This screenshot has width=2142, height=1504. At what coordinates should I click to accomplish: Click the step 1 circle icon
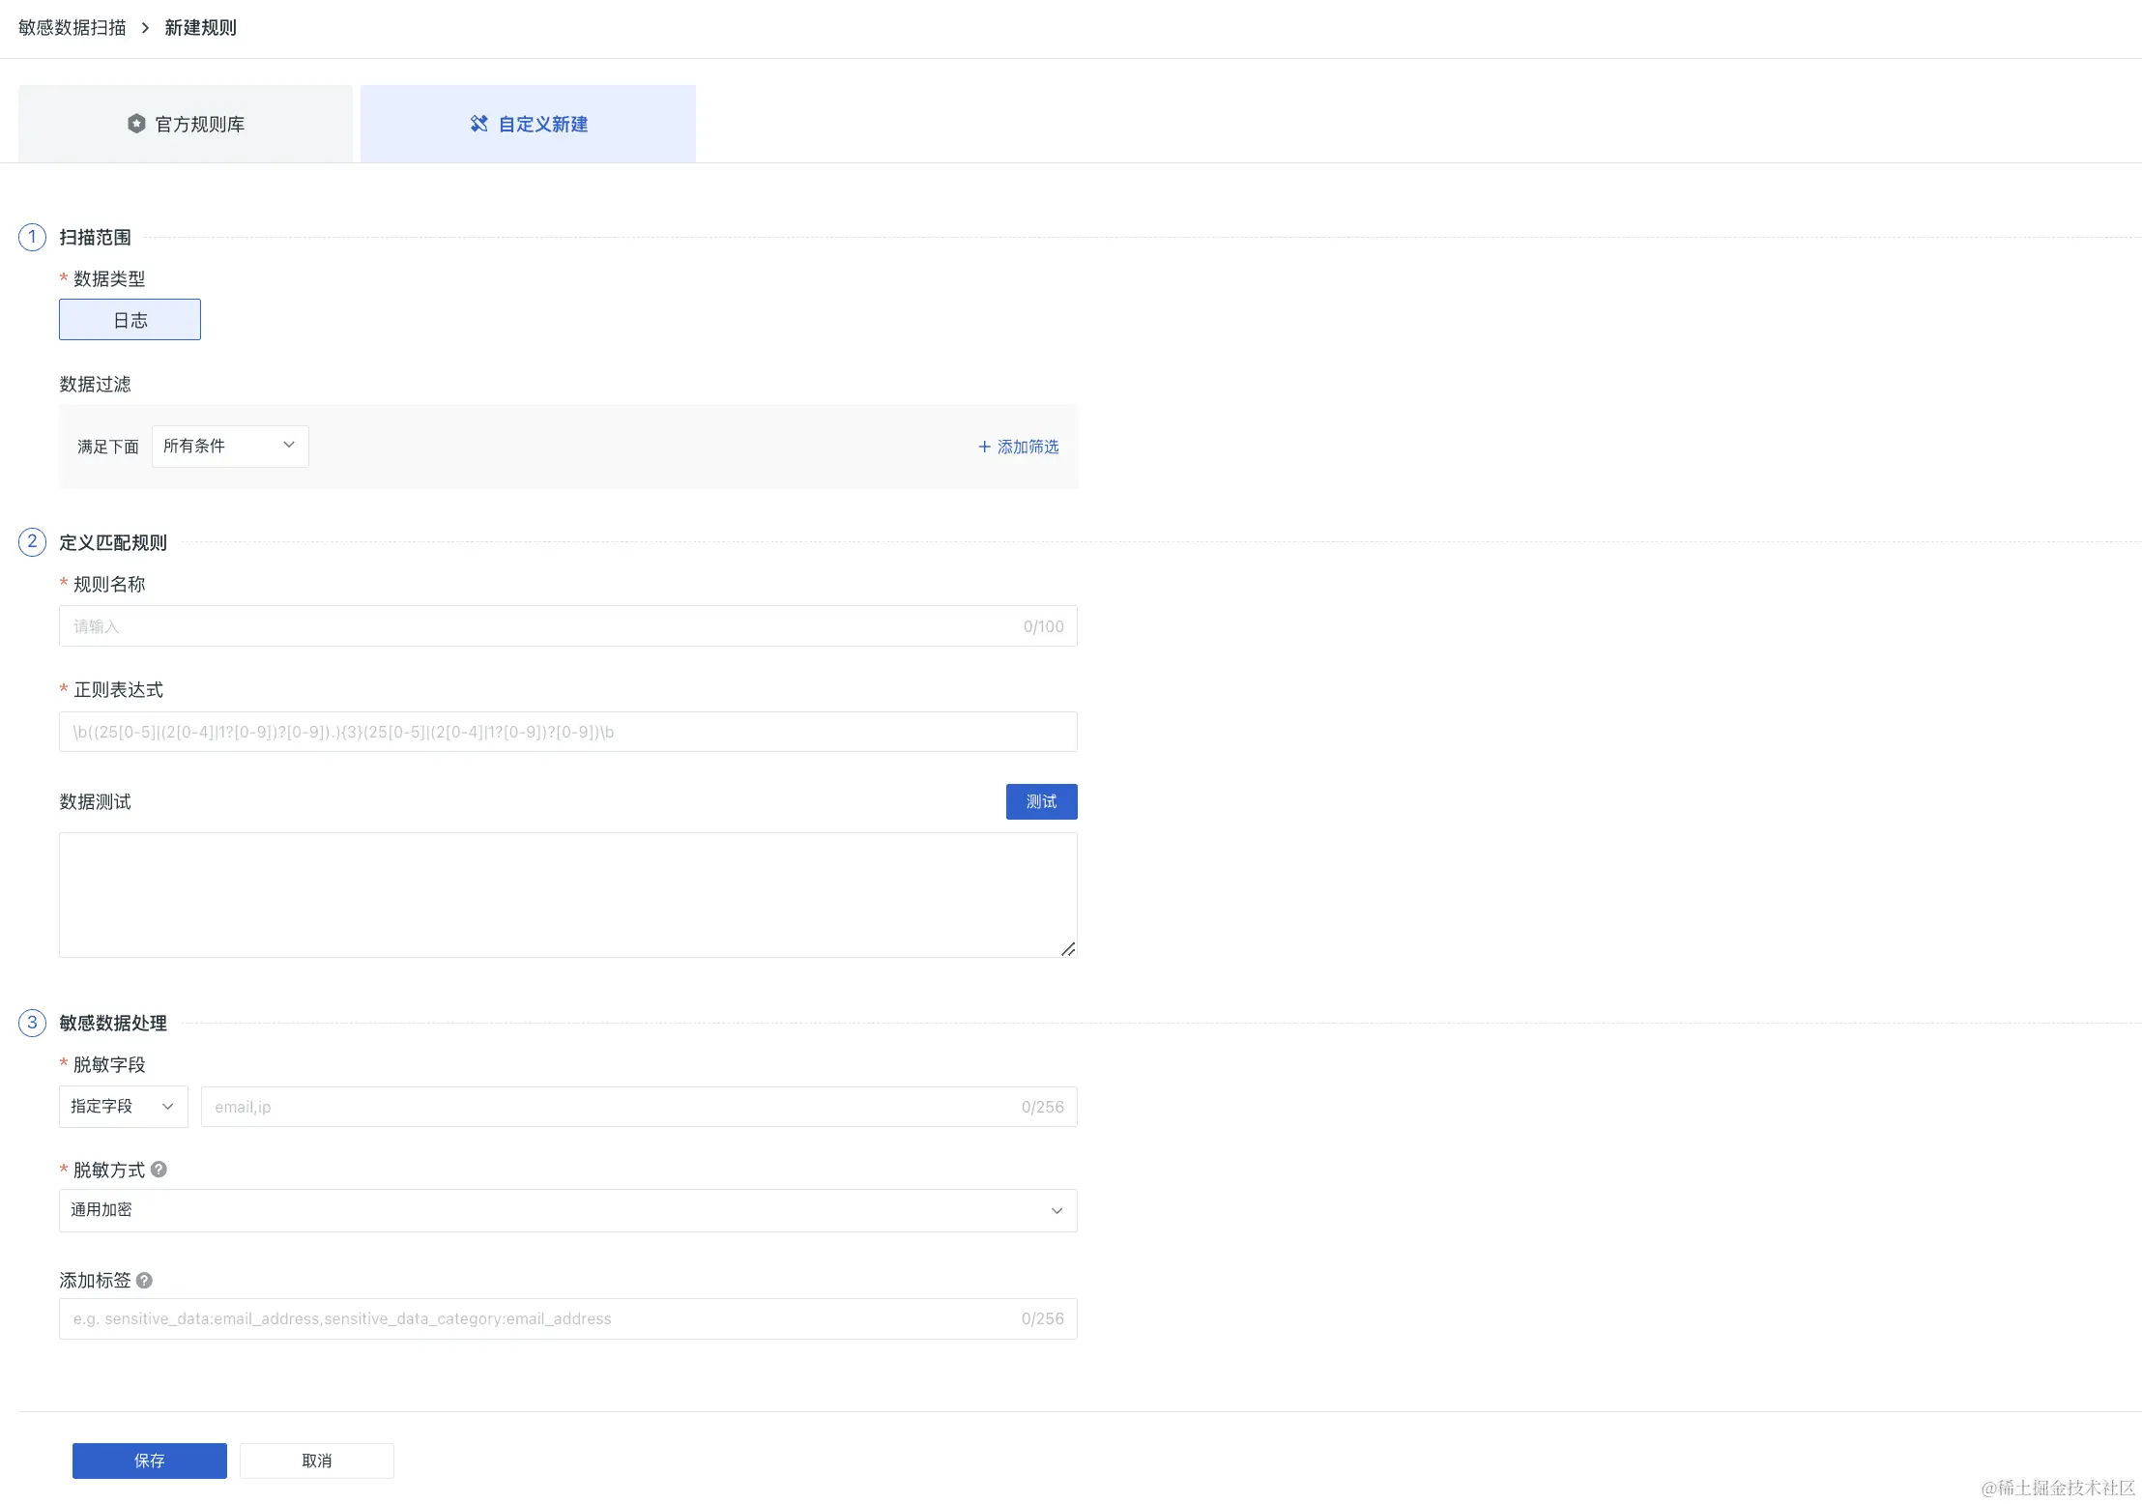point(32,237)
